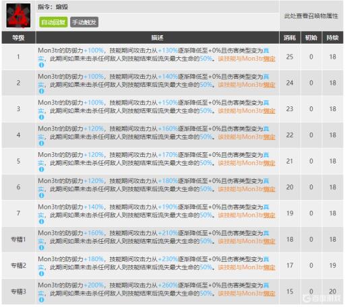Click the +130% attack value

[x=168, y=50]
